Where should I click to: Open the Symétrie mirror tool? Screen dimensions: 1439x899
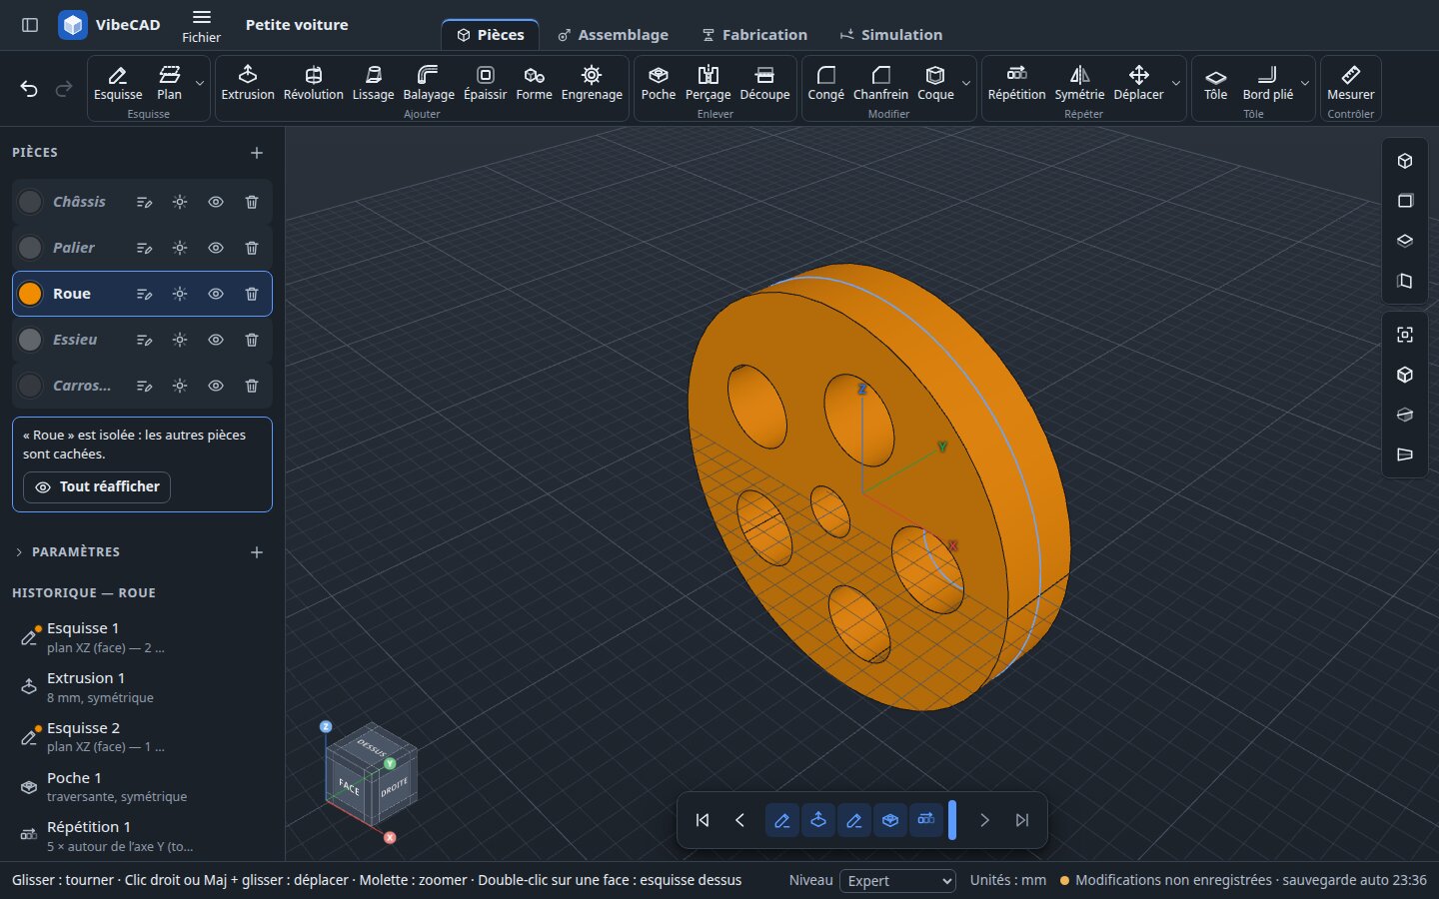pyautogui.click(x=1079, y=83)
